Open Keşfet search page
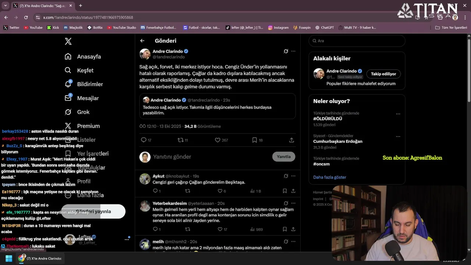The height and width of the screenshot is (265, 471). coord(79,70)
